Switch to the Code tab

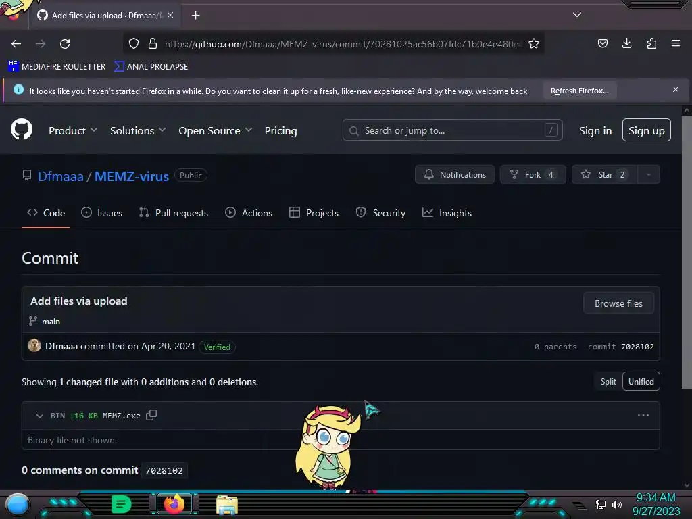click(46, 213)
